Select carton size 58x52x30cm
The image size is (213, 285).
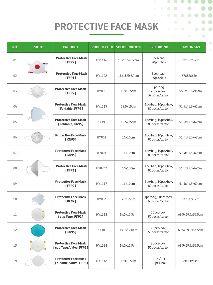190,261
